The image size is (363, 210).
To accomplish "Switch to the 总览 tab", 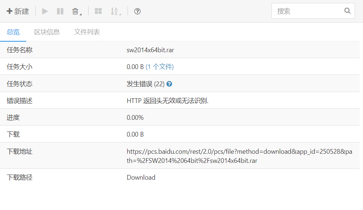I will point(13,32).
